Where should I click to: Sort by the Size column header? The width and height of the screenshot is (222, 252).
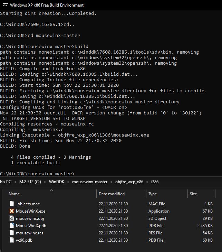193,194
